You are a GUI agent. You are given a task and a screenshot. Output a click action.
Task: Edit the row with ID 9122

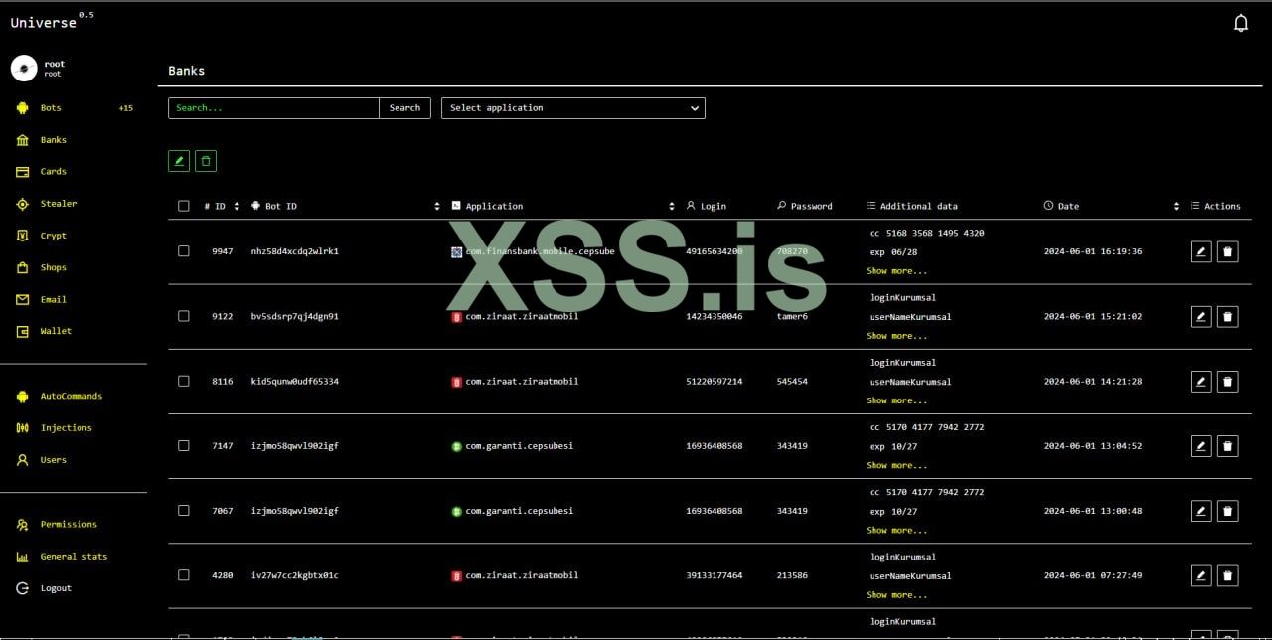[1200, 317]
